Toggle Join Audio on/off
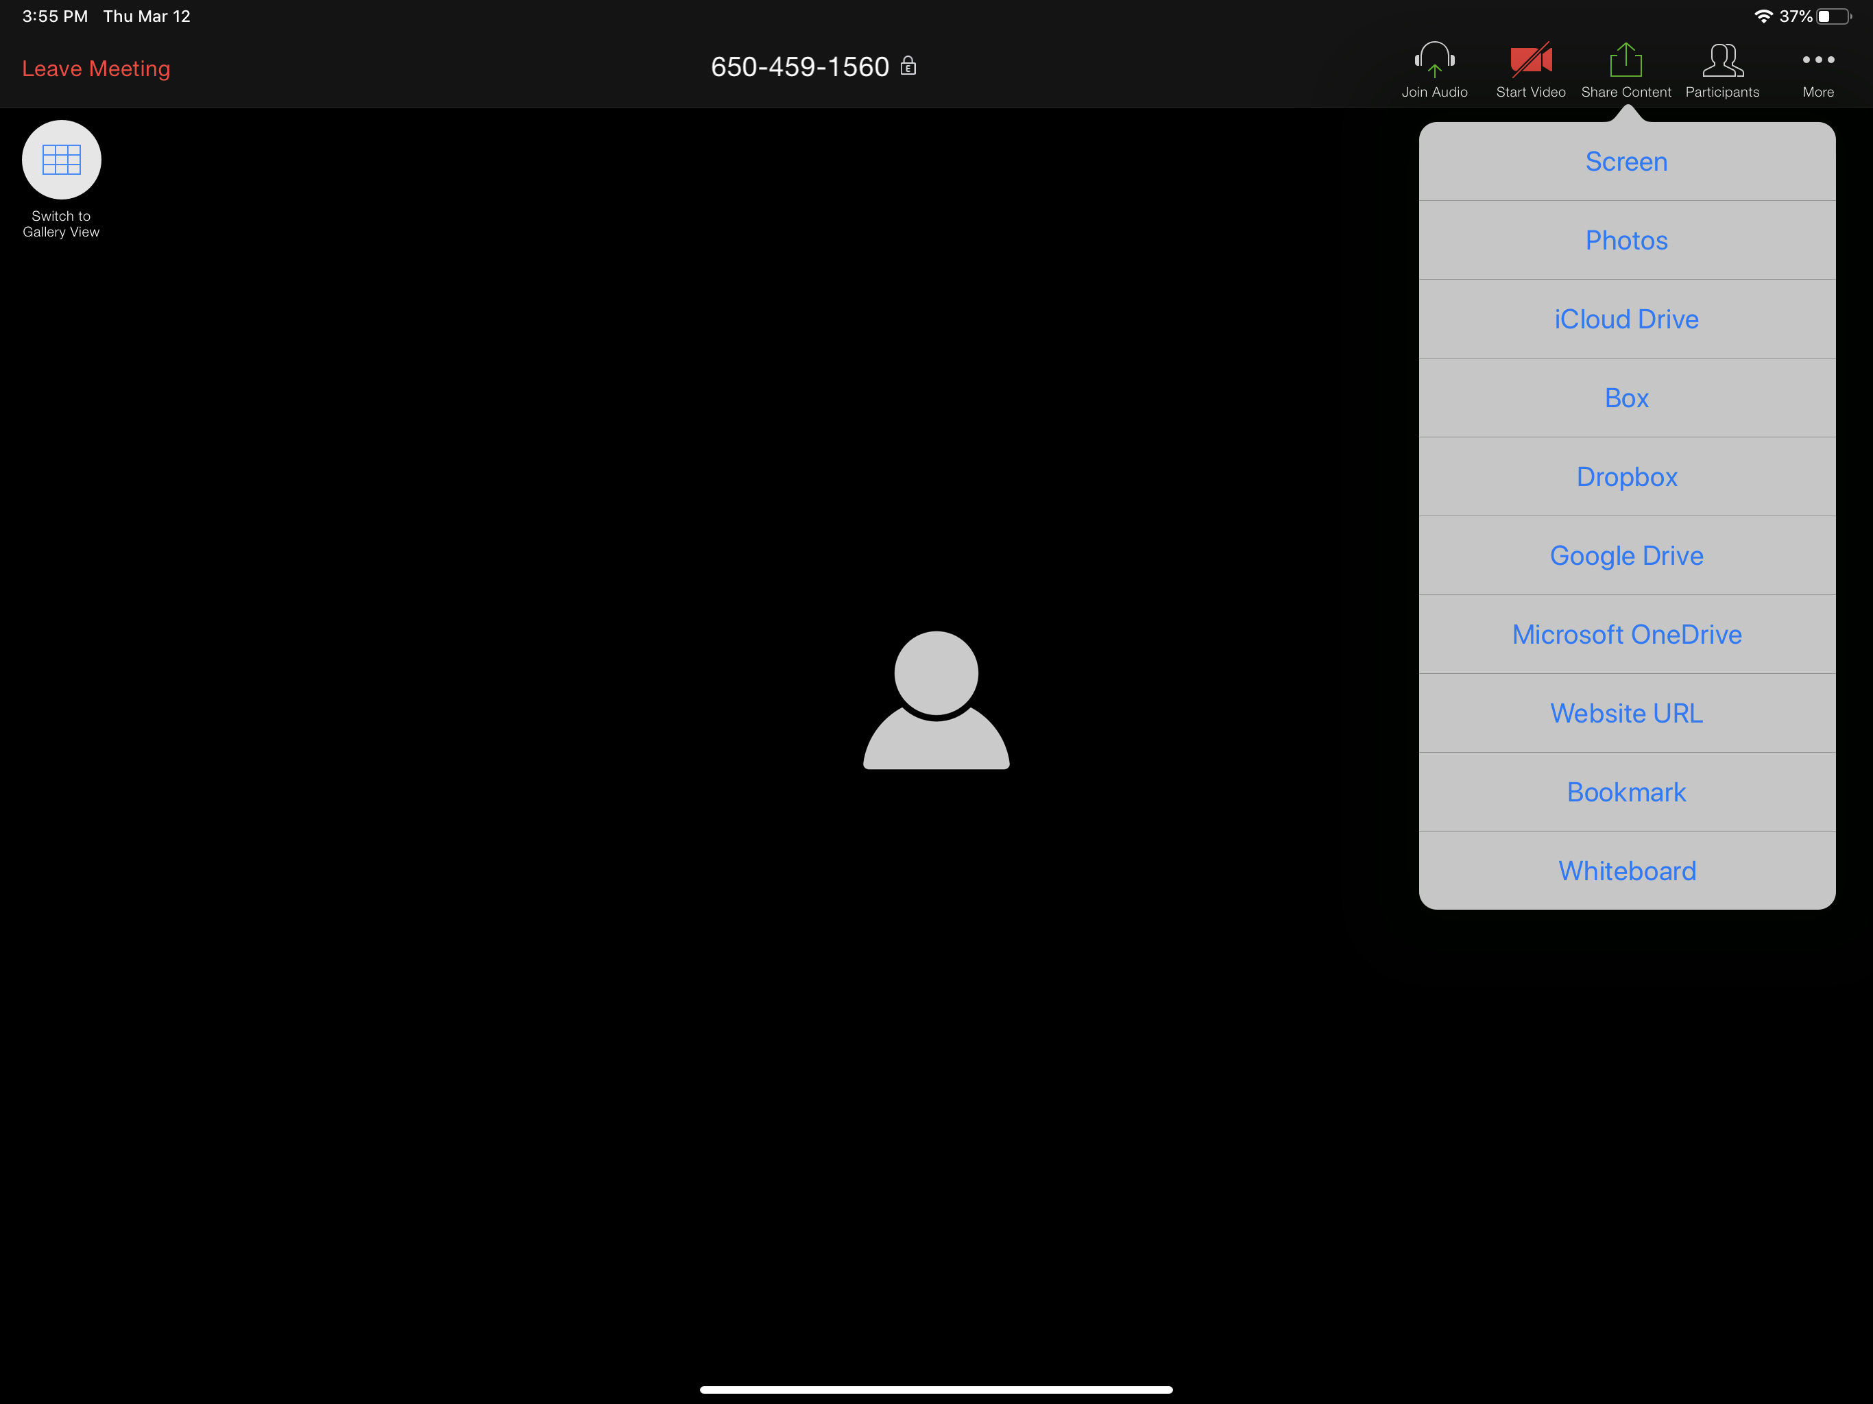The image size is (1873, 1404). (x=1434, y=68)
